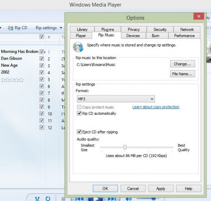This screenshot has width=211, height=201.
Task: Toggle Rip CD automatically checkbox
Action: coord(79,113)
